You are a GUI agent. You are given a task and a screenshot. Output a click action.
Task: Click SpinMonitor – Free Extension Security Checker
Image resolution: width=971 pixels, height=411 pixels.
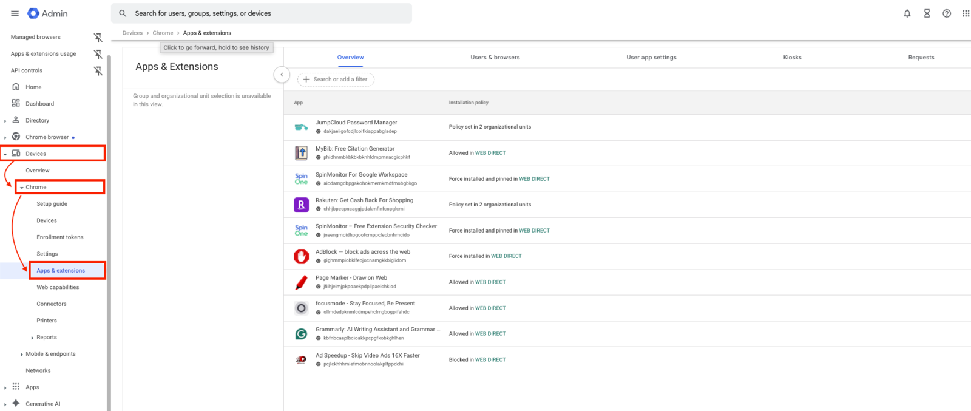tap(376, 226)
